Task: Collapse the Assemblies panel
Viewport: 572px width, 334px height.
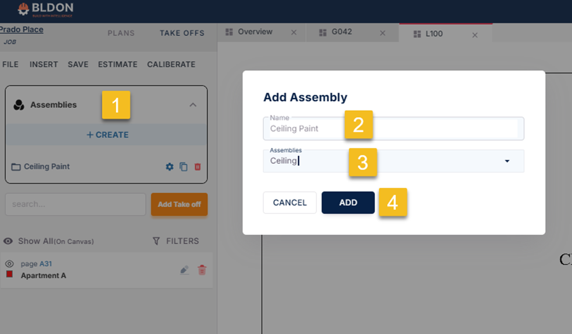Action: 193,105
